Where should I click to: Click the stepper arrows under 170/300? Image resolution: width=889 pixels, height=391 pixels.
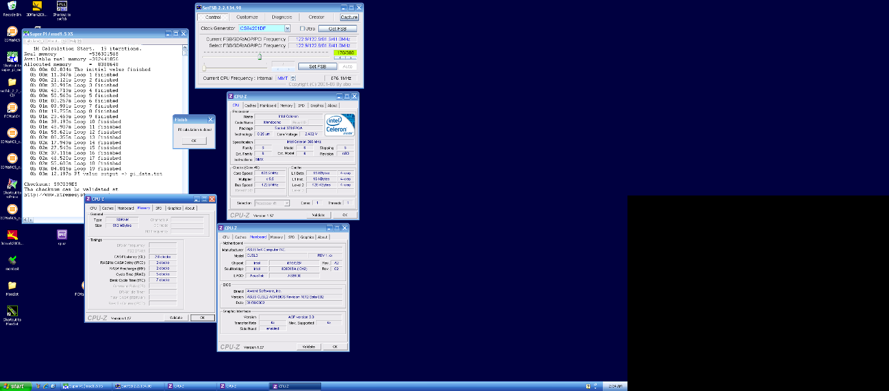pyautogui.click(x=345, y=58)
